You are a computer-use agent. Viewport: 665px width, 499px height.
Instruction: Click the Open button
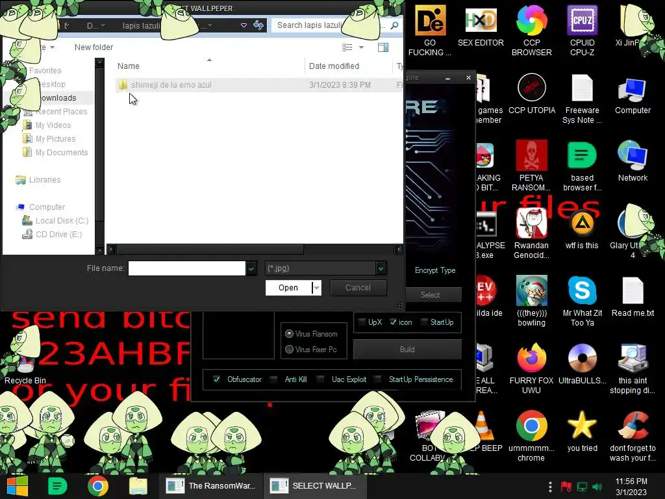[288, 288]
